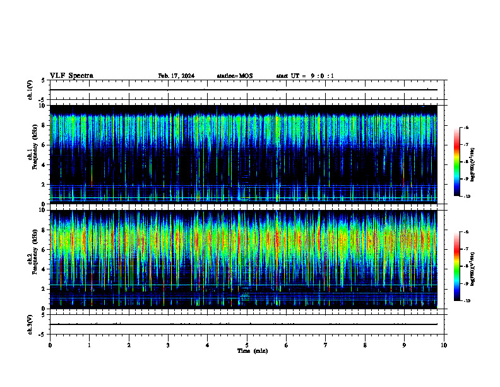
Task: Click the ch.1 voltage waveform trace
Action: [244, 90]
